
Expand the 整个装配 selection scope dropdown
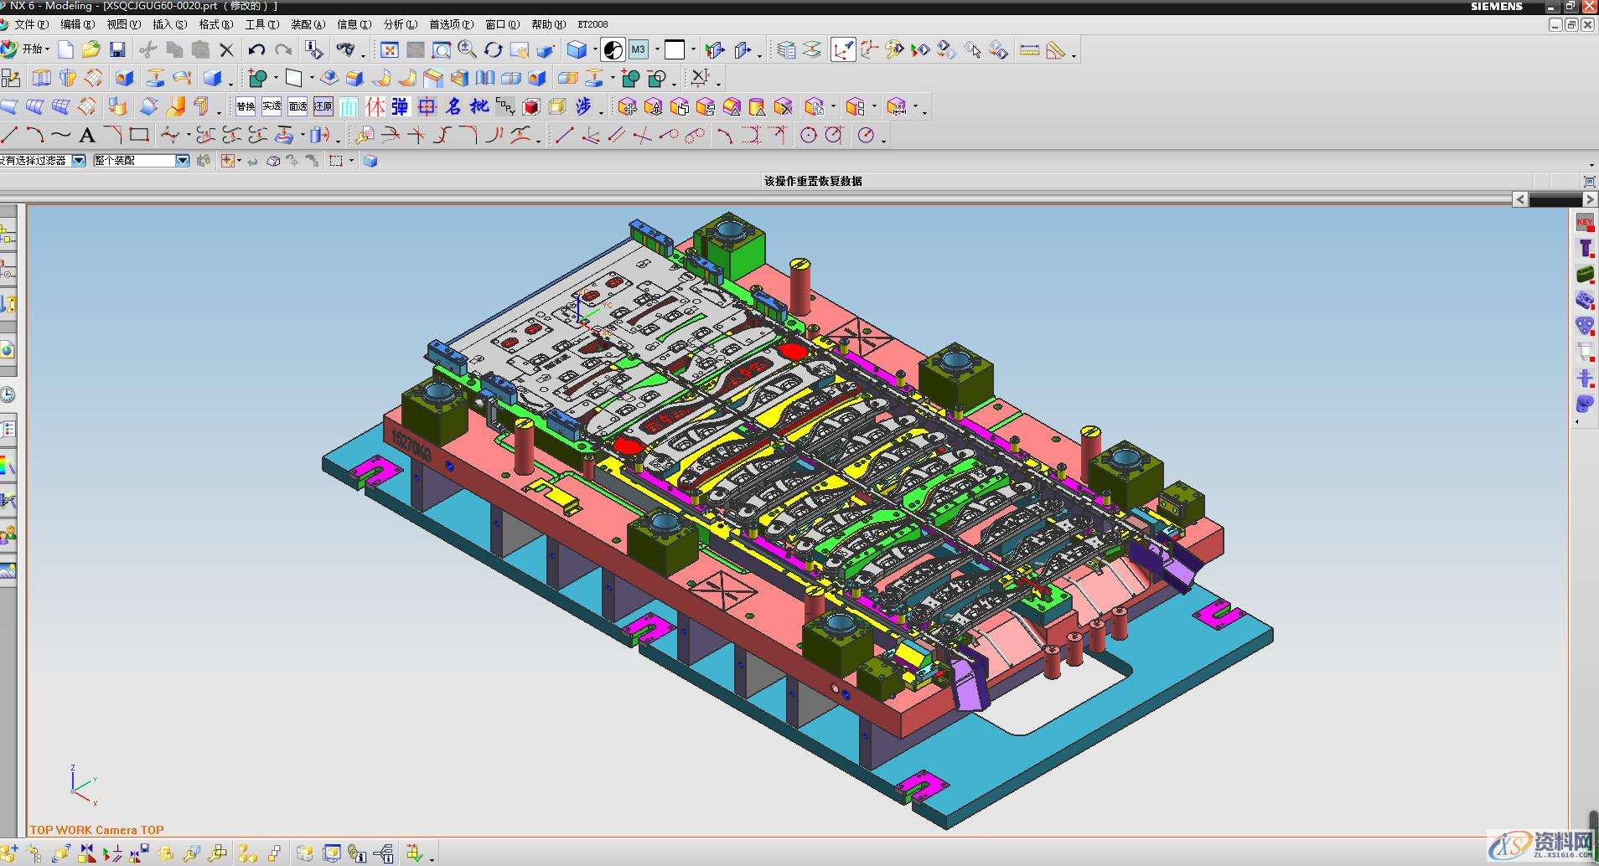coord(182,160)
